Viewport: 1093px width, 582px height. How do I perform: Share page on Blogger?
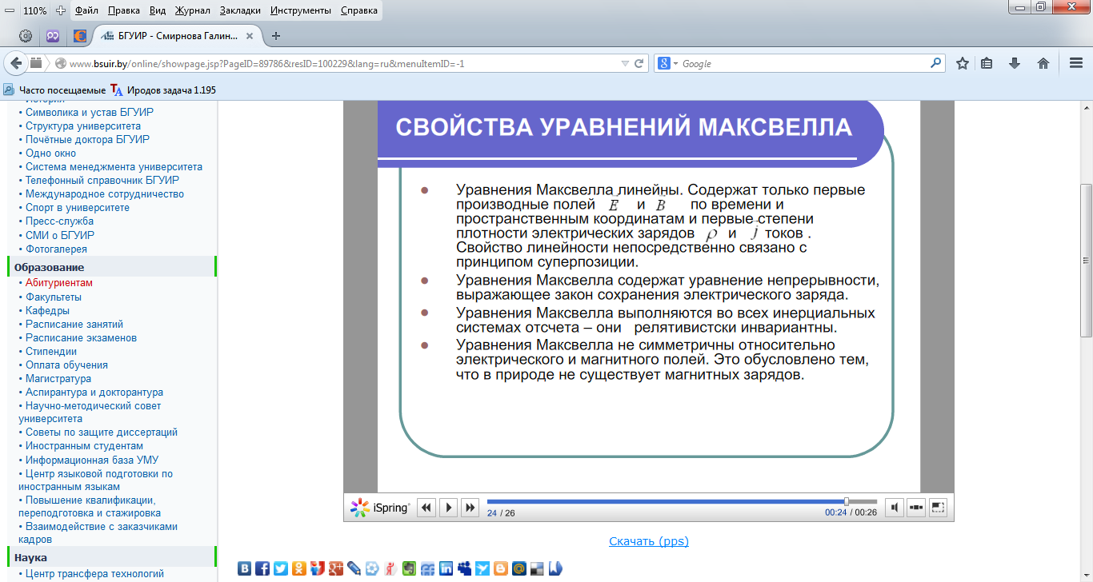tap(501, 568)
